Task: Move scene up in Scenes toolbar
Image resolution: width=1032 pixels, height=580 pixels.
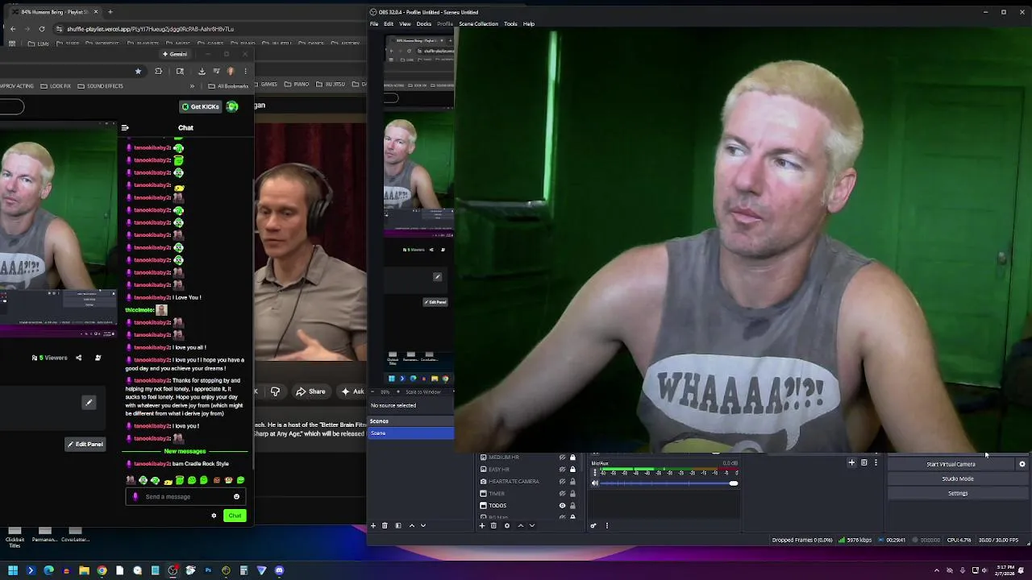Action: point(412,525)
